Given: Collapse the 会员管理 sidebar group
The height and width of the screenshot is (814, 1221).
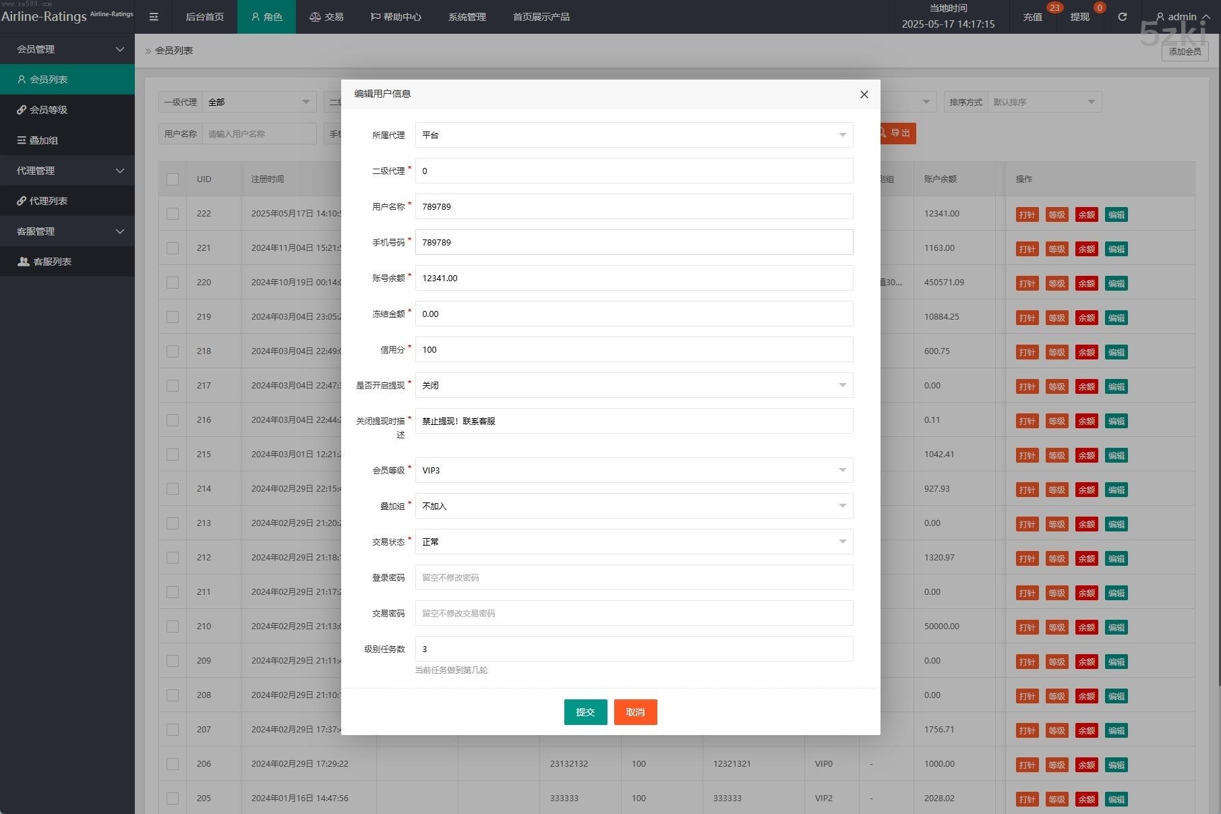Looking at the screenshot, I should (67, 49).
